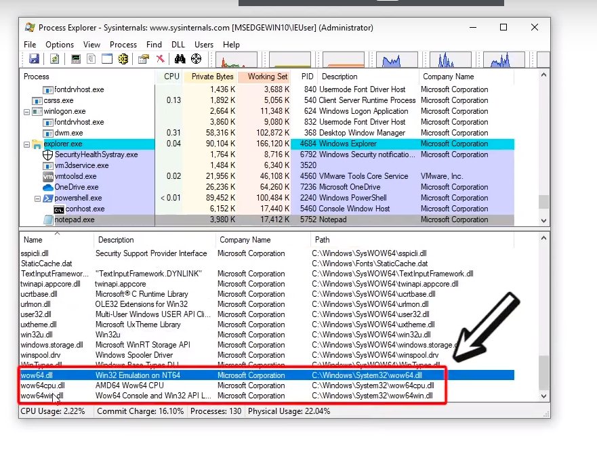Toggle the Show Lower Pane icon

tap(107, 59)
